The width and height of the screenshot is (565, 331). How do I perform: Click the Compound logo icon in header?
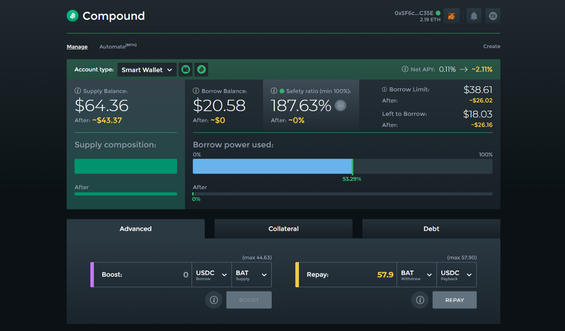(x=72, y=16)
